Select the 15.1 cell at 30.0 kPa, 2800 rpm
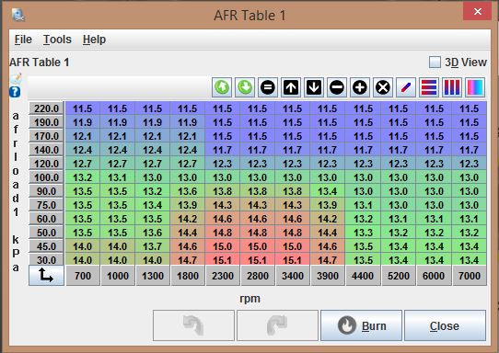Screen dimensions: 499x353 [x=258, y=260]
